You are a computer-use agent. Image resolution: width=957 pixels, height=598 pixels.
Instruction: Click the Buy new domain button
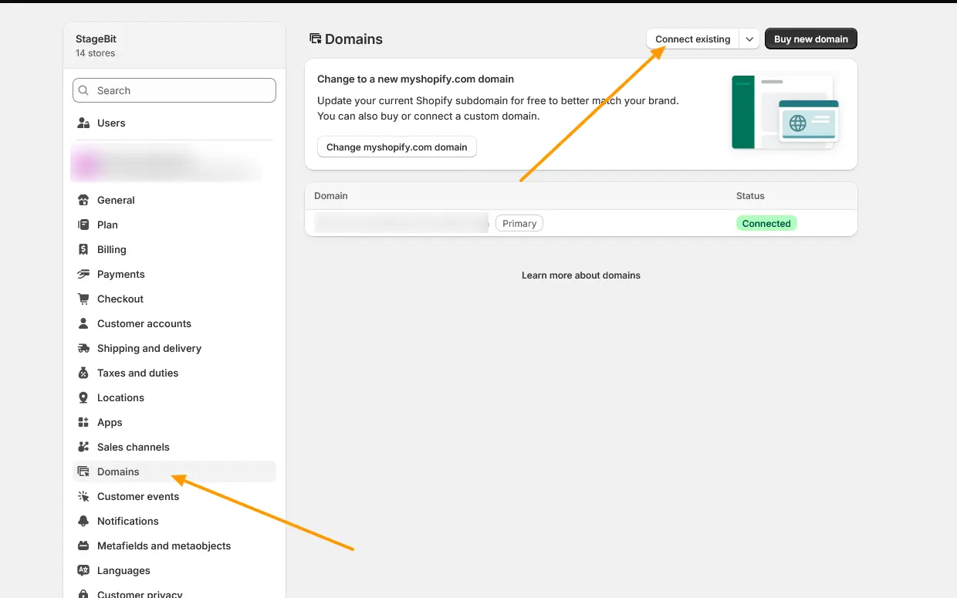[811, 39]
